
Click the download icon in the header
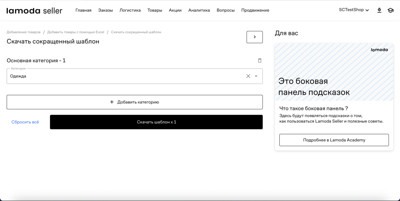coord(379,10)
